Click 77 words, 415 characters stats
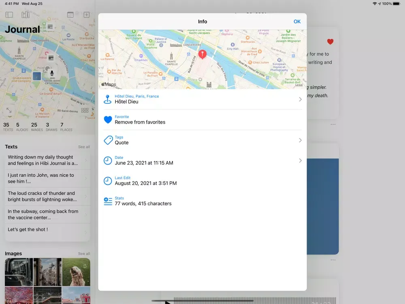 pos(143,203)
